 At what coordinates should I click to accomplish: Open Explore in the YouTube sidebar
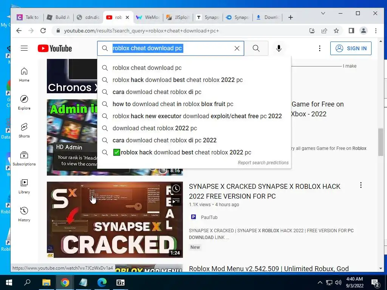pos(24,103)
